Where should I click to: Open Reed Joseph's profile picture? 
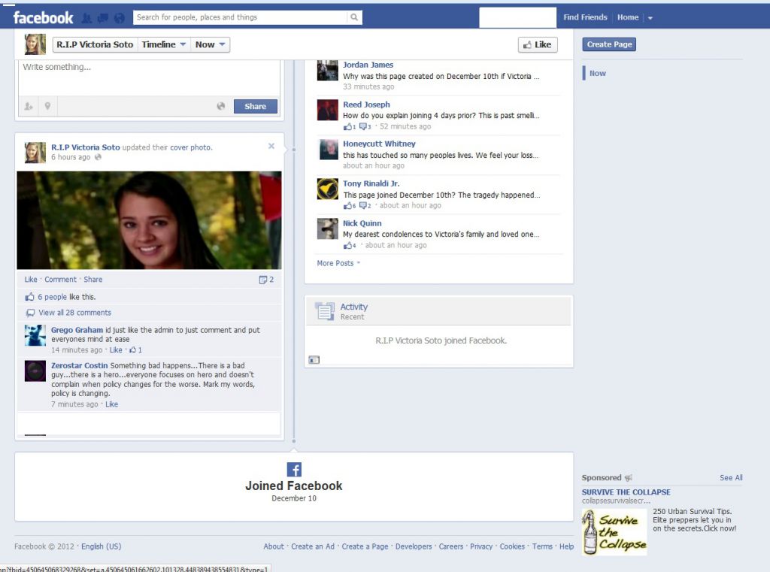[328, 110]
